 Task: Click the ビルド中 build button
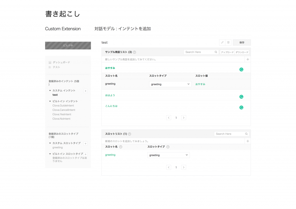pos(68,45)
